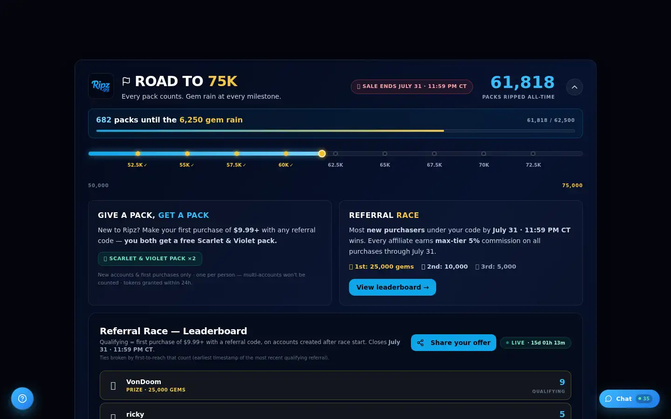This screenshot has width=671, height=419.
Task: Click the 67.5K milestone marker
Action: tap(434, 154)
